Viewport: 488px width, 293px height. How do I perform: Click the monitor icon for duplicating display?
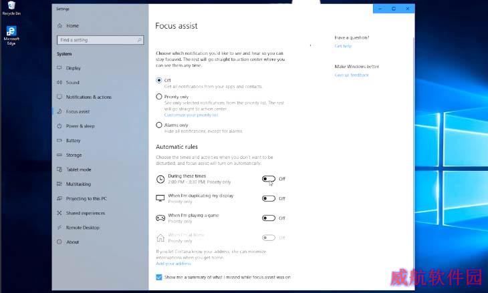click(x=160, y=198)
